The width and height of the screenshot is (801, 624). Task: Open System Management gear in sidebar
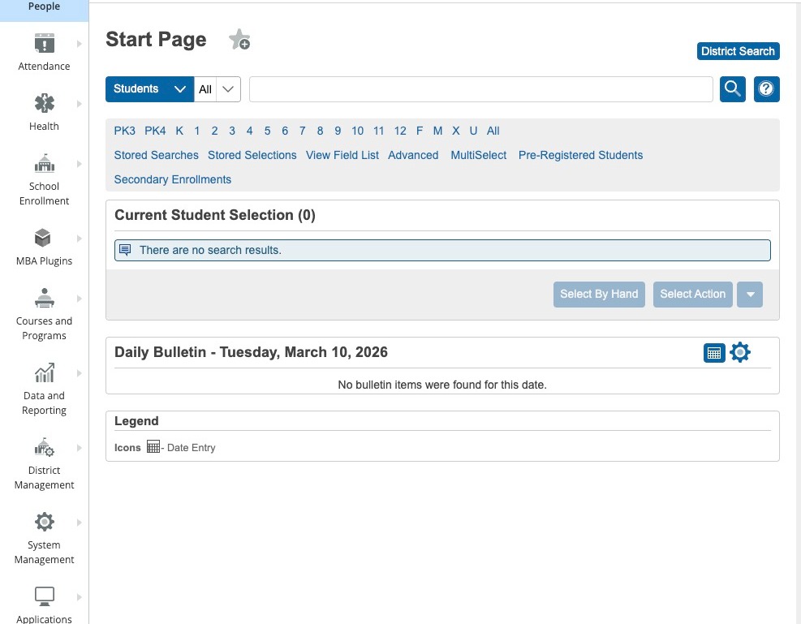click(44, 522)
